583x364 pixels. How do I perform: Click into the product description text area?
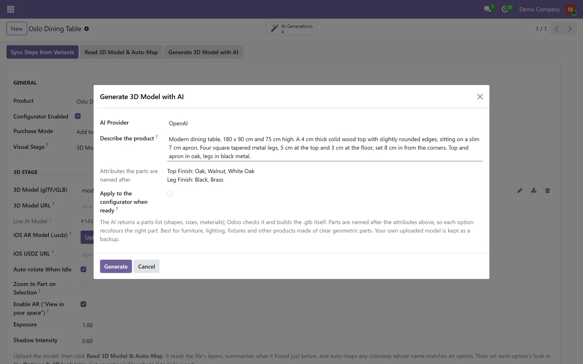coord(325,148)
